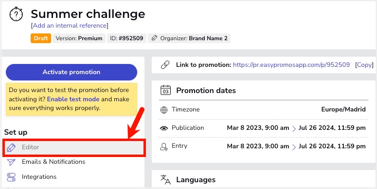The width and height of the screenshot is (377, 189).
Task: Click the pencil icon next to Organizer
Action: click(154, 38)
